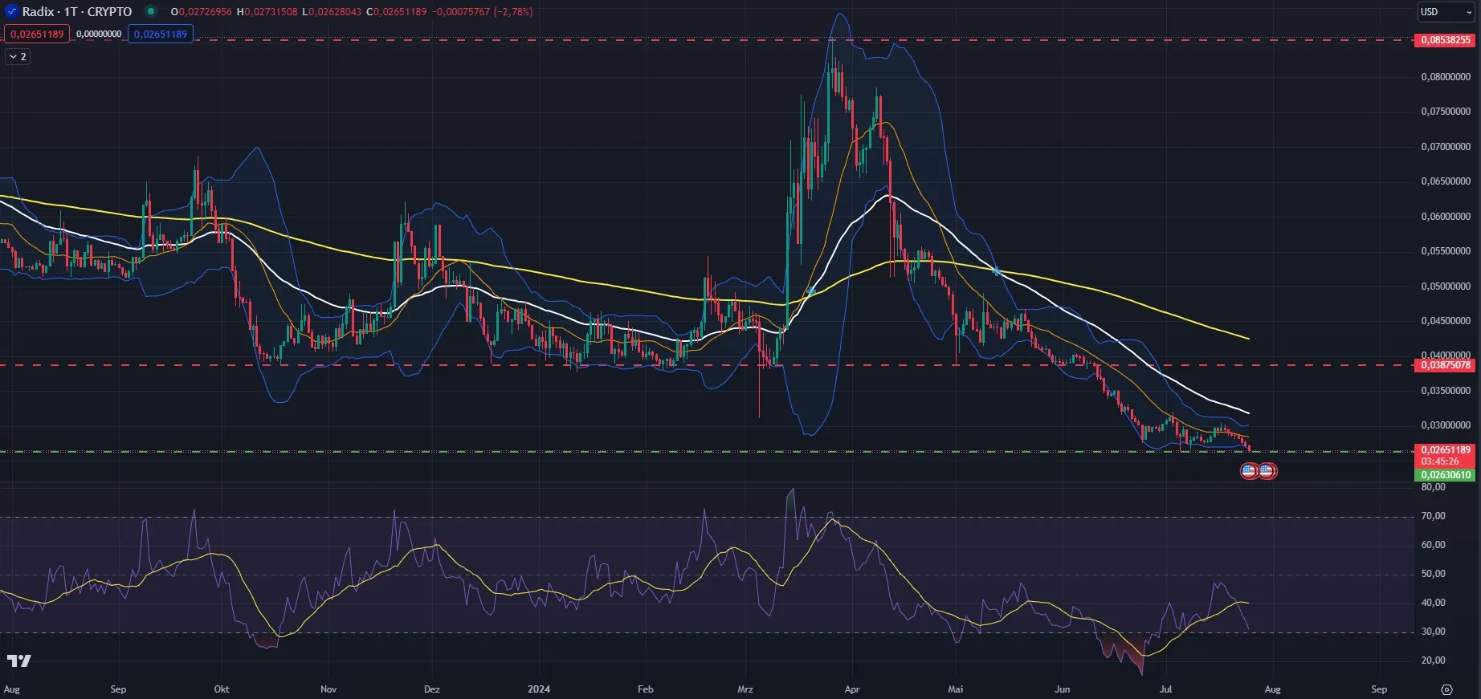
Task: Collapse the indicator legend showing 2
Action: tap(18, 56)
